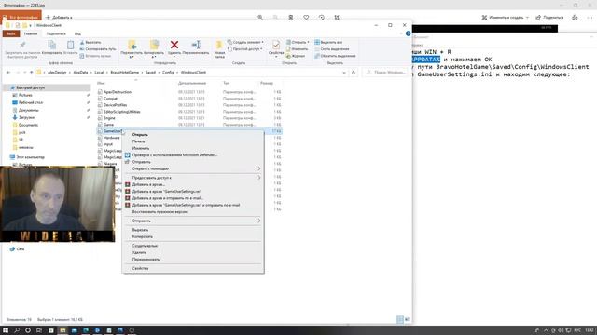Click 'Все фотографии' button in Photos

tap(21, 17)
